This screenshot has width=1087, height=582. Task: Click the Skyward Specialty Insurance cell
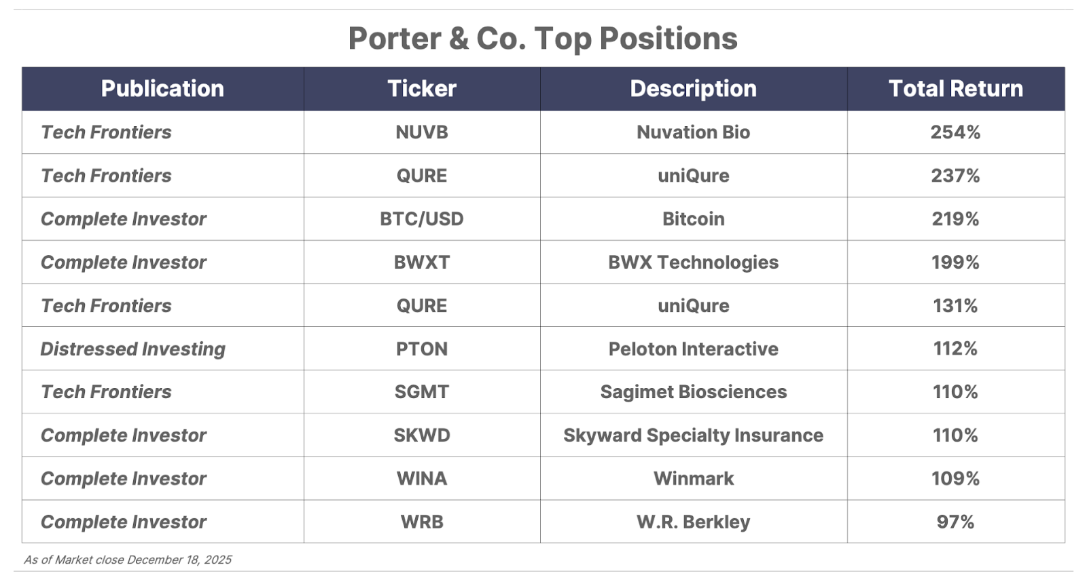[x=693, y=435]
